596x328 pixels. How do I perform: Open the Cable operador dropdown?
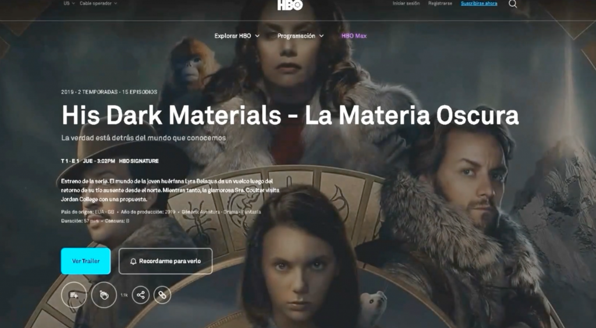(98, 3)
